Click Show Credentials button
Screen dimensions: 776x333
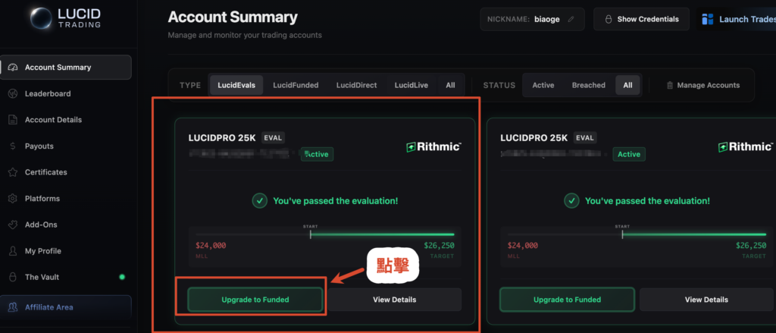point(642,19)
